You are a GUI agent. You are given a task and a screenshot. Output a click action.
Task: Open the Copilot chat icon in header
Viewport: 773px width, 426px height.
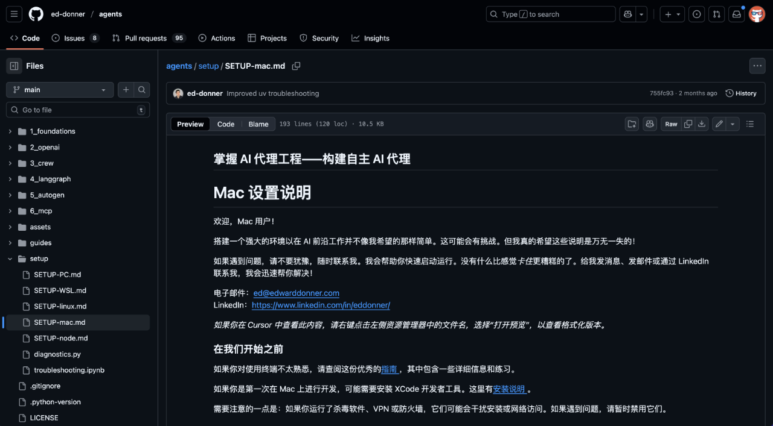(x=627, y=14)
